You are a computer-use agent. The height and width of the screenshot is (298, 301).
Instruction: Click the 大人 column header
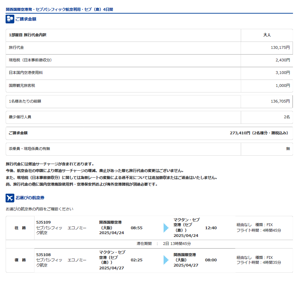pos(267,35)
